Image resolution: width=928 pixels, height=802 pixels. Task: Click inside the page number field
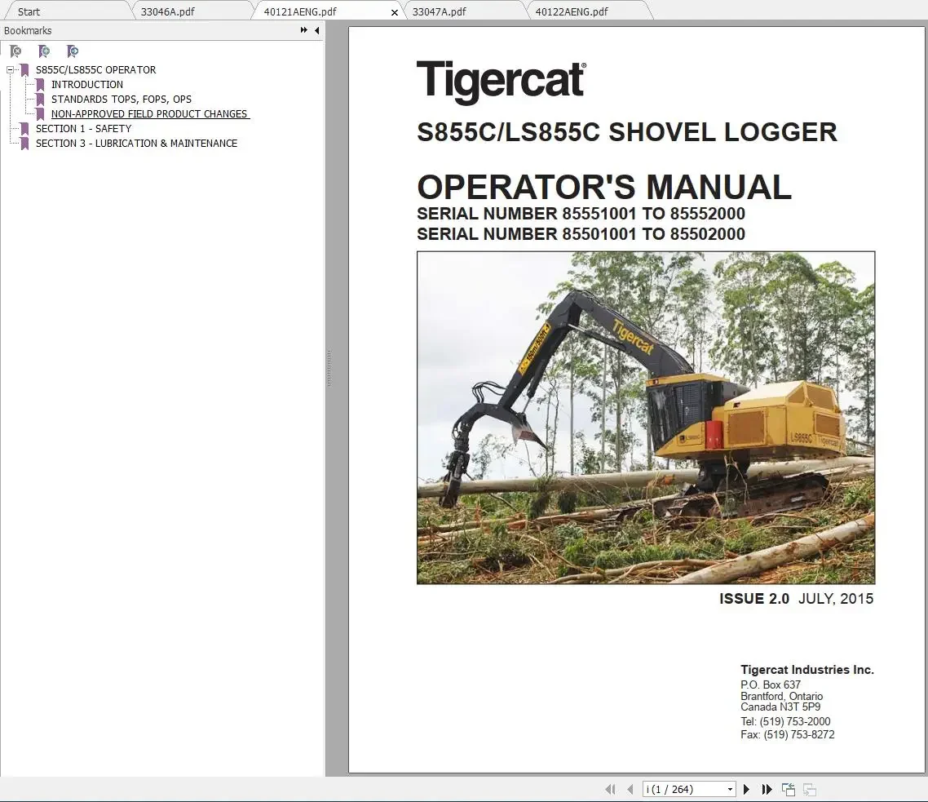(x=677, y=788)
